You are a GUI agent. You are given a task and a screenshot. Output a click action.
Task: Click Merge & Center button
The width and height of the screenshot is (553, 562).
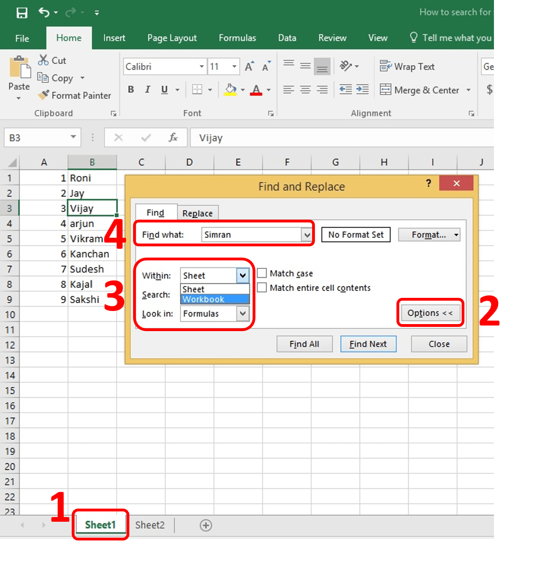(x=419, y=90)
